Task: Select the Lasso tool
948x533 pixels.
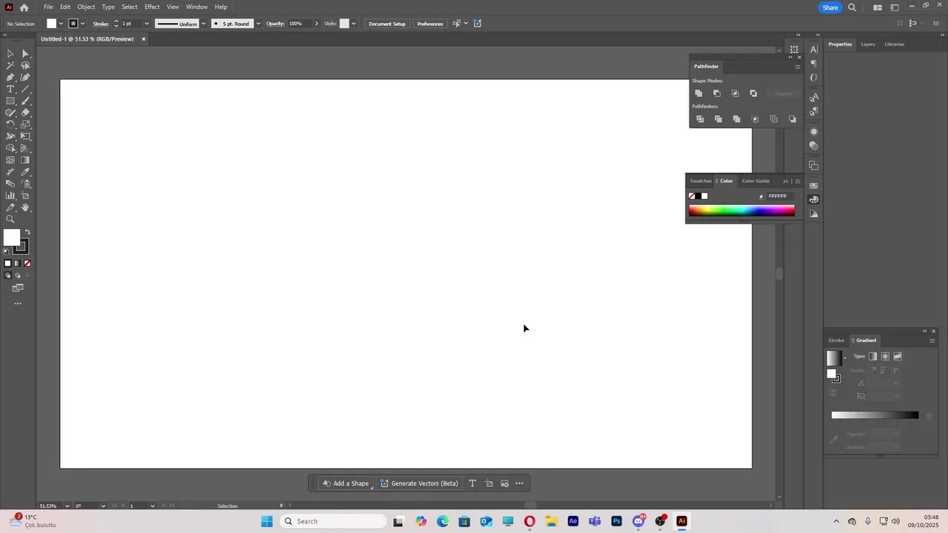Action: 25,65
